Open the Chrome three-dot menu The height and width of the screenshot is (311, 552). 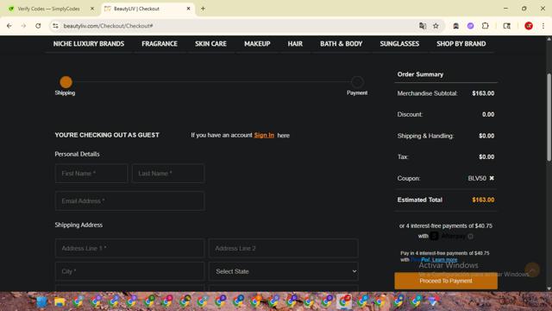coord(543,26)
